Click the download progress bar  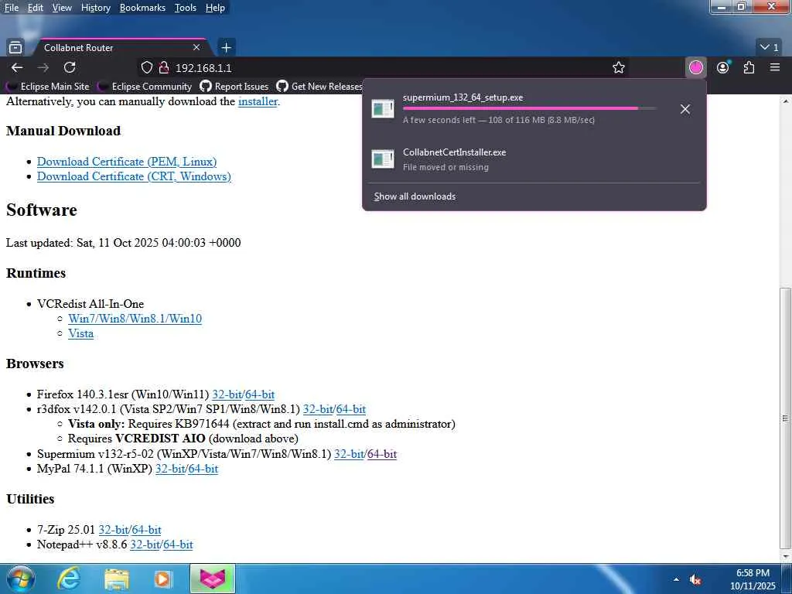click(x=529, y=108)
